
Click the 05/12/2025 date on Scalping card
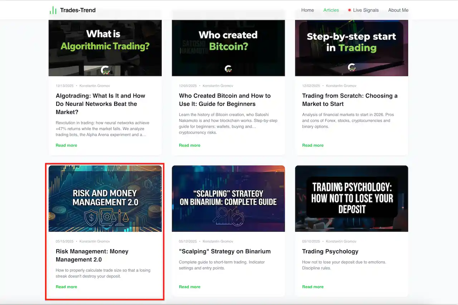pos(188,241)
